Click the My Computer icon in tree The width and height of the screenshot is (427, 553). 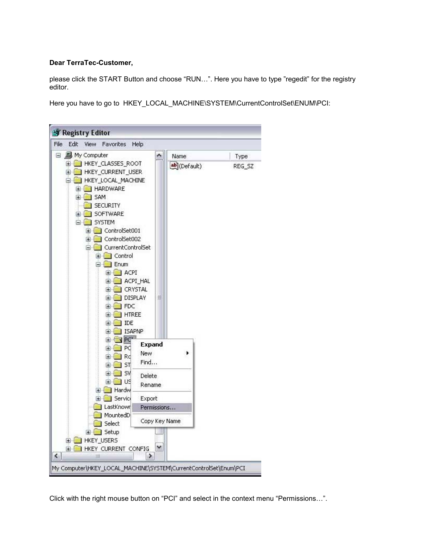point(68,155)
